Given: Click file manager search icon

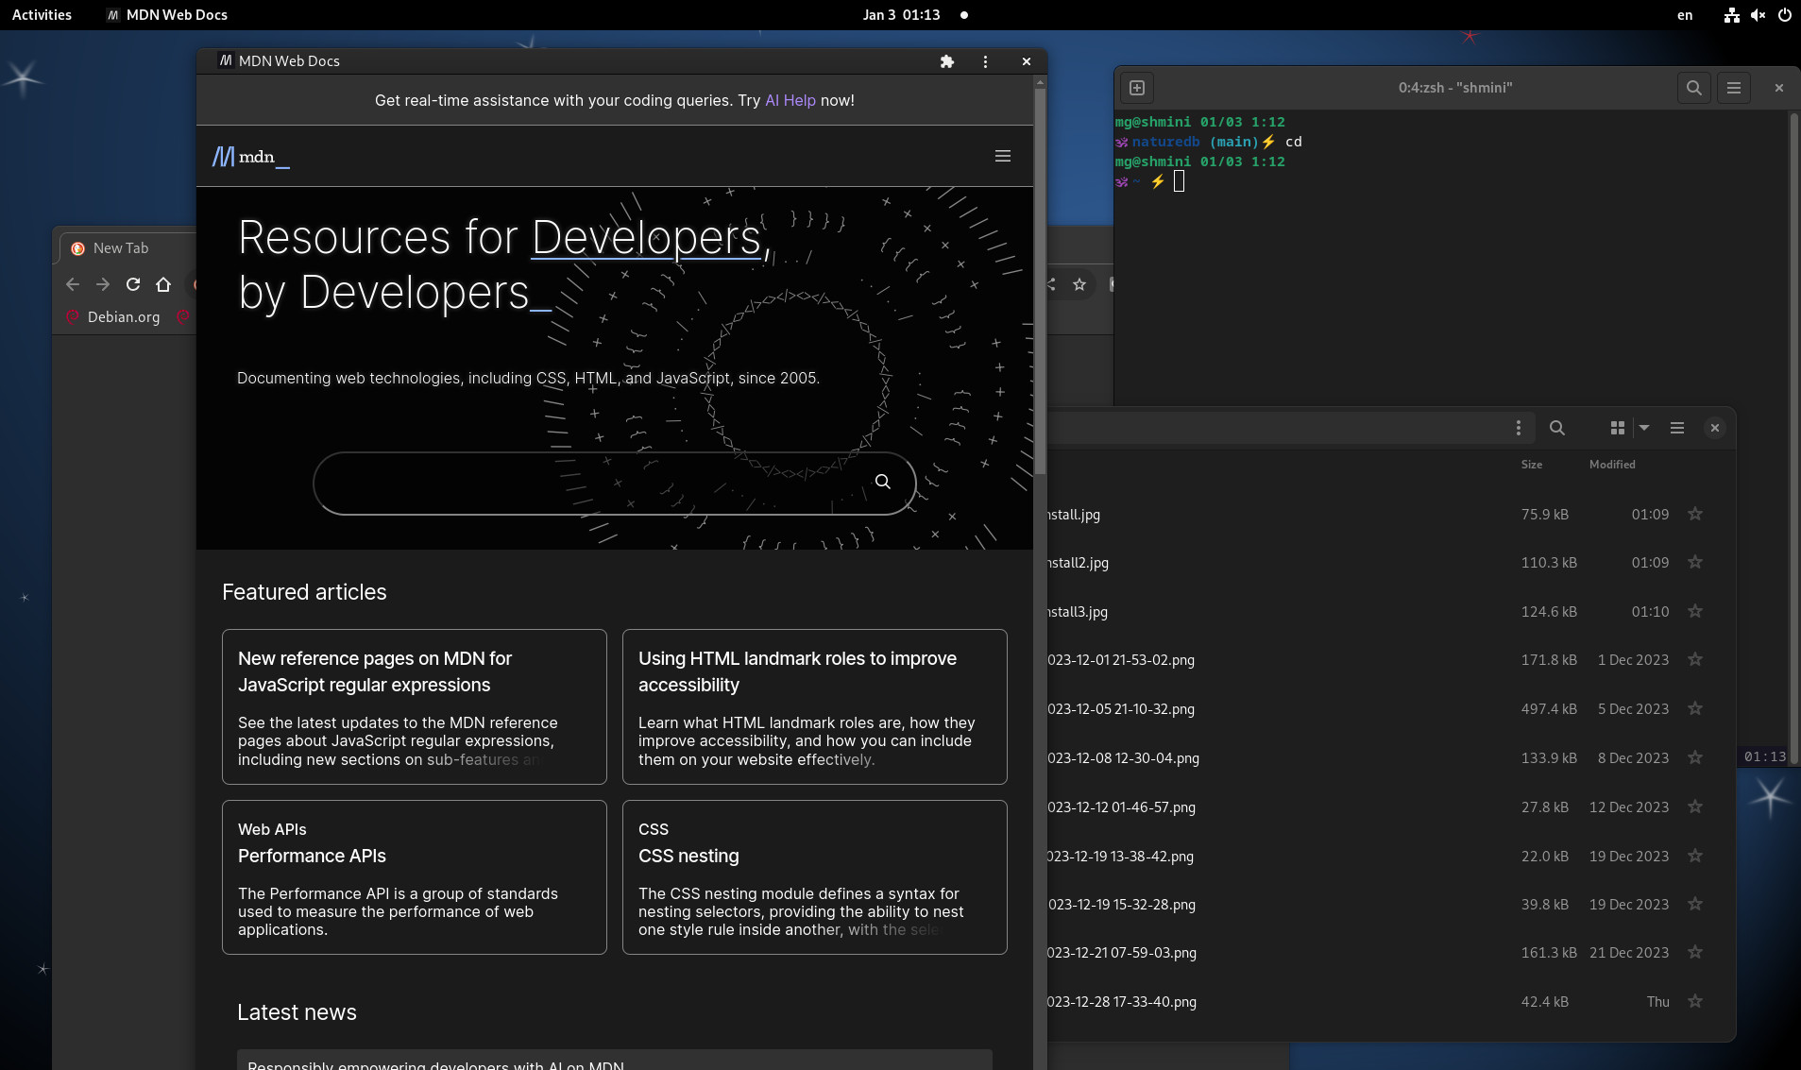Looking at the screenshot, I should (1557, 428).
